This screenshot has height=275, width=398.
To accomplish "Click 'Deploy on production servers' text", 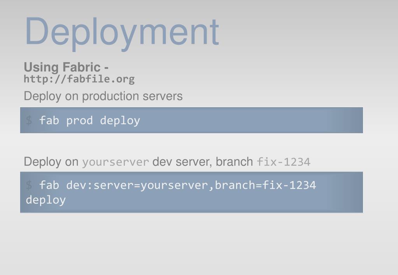I will point(103,96).
